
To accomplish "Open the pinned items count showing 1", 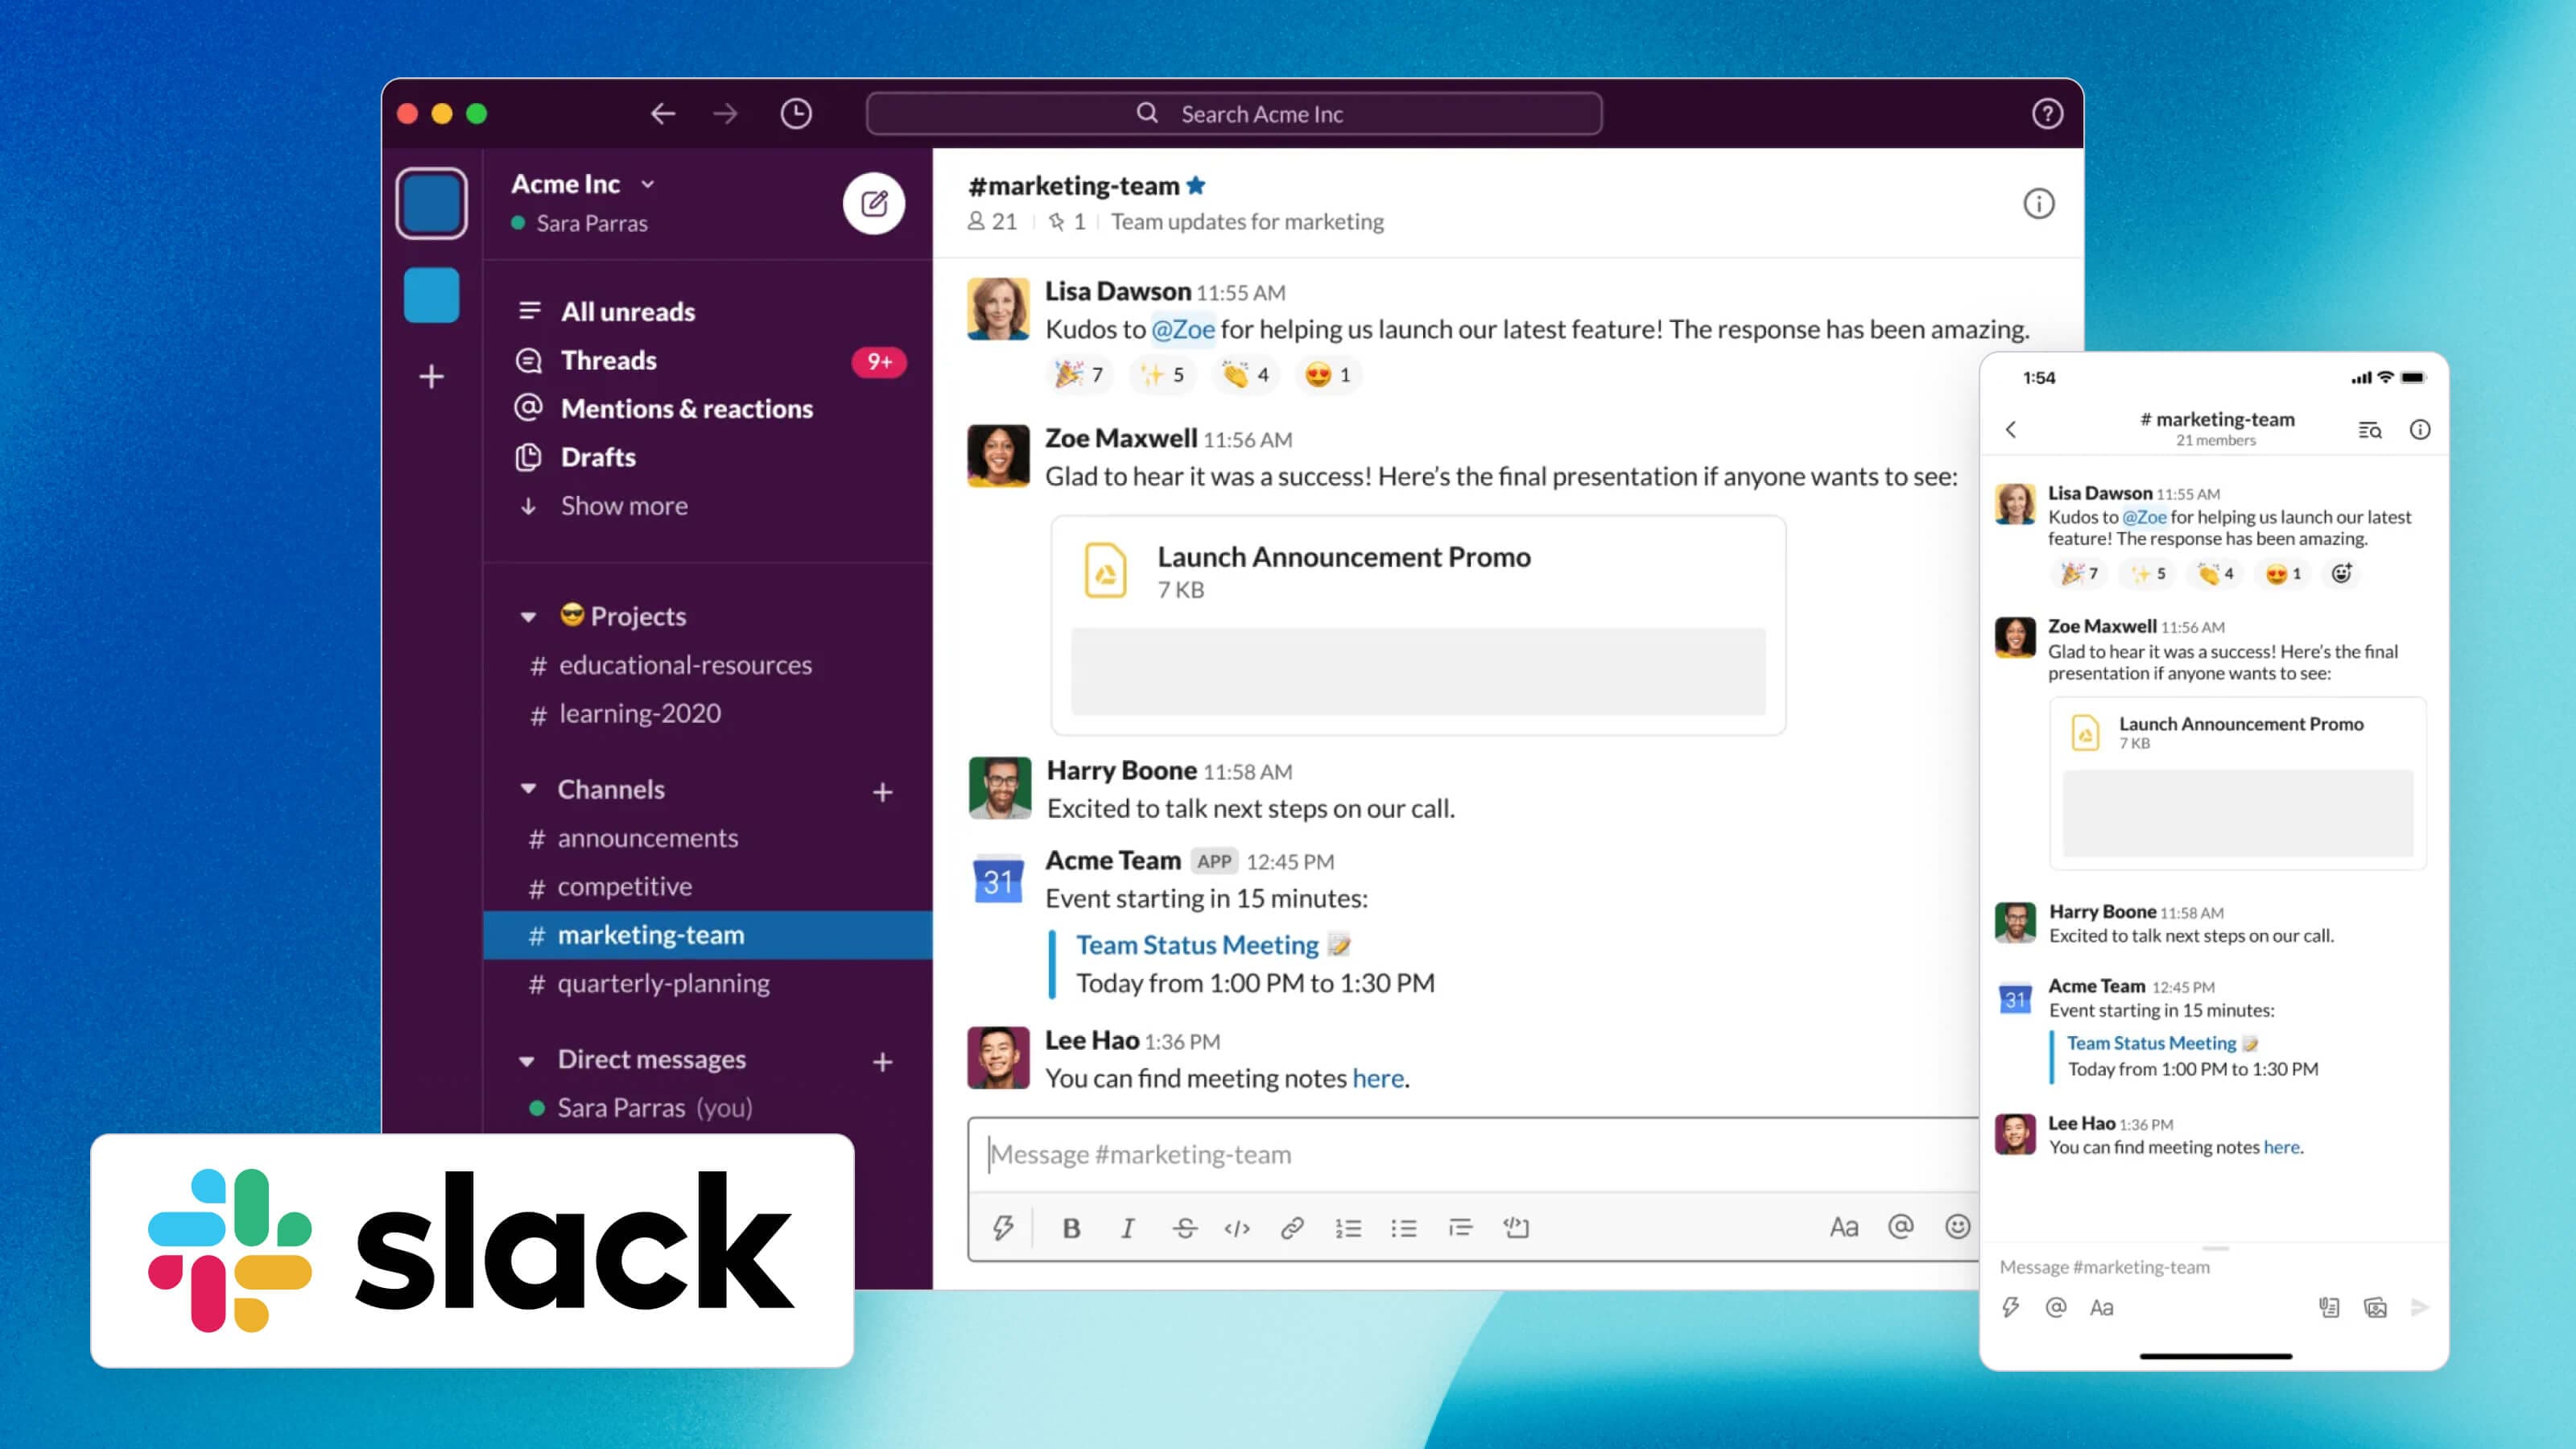I will (x=1066, y=222).
